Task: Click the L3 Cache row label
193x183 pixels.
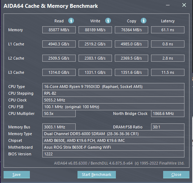Action: 16,72
